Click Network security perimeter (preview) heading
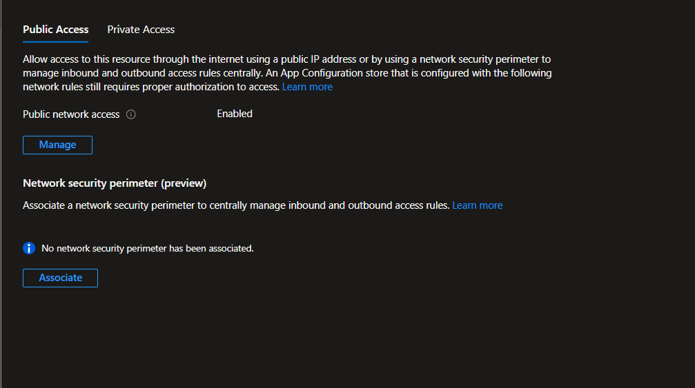The image size is (695, 388). 115,183
